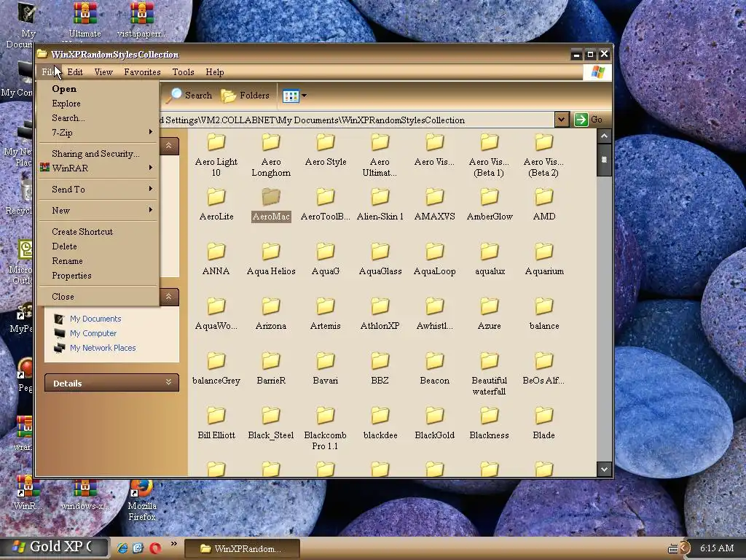Expand the 7-Zip submenu

[x=98, y=133]
